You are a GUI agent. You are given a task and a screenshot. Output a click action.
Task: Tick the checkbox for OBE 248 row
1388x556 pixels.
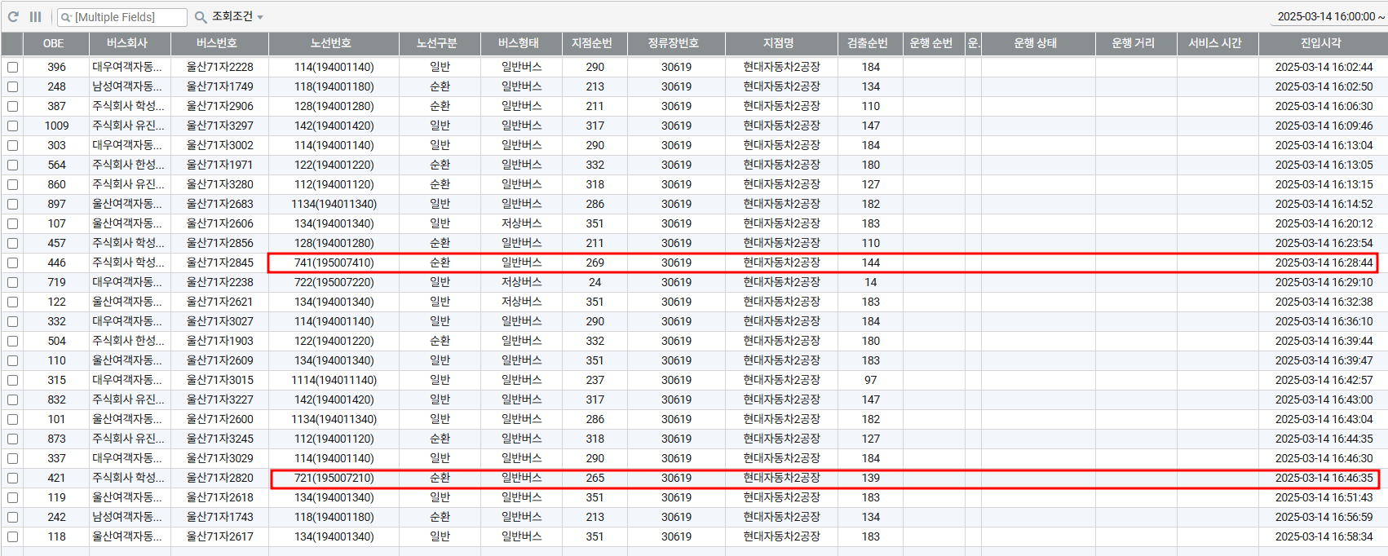point(13,86)
